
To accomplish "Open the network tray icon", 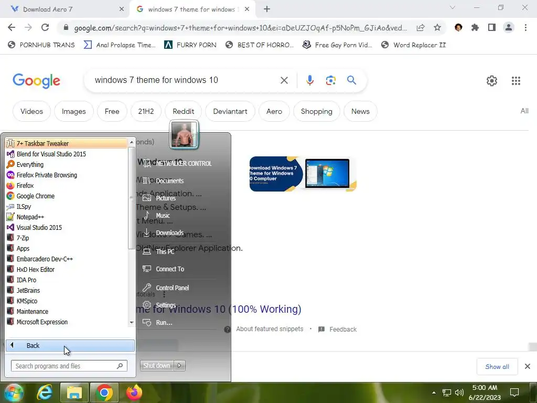I will tap(447, 393).
